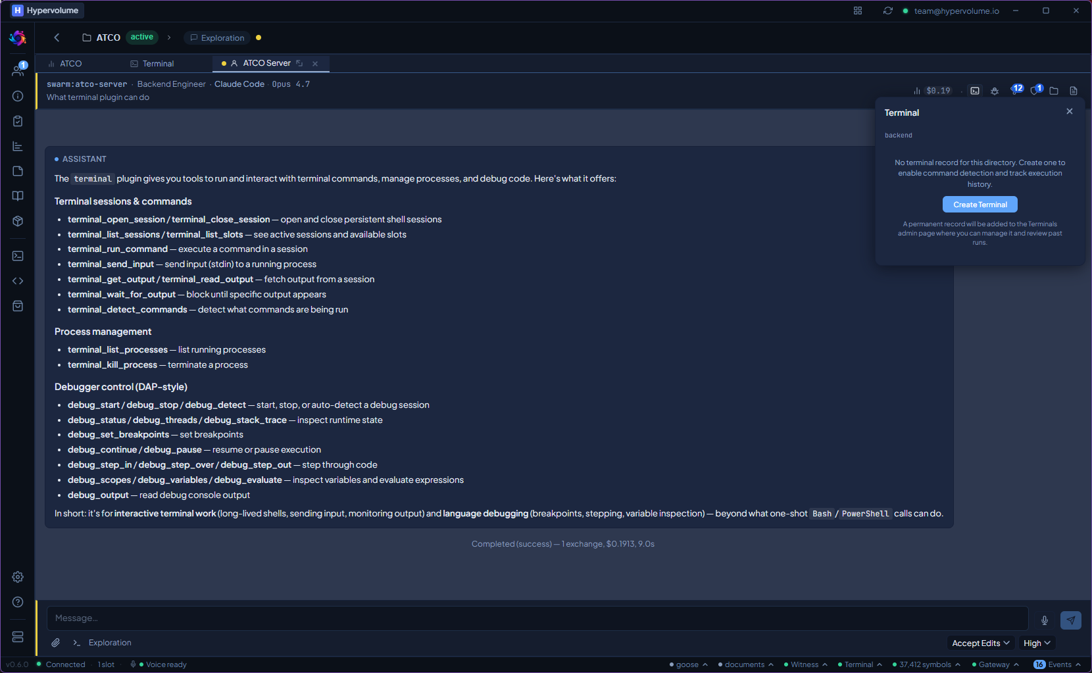Click the 1 slot status entry
The height and width of the screenshot is (673, 1092).
coord(106,664)
